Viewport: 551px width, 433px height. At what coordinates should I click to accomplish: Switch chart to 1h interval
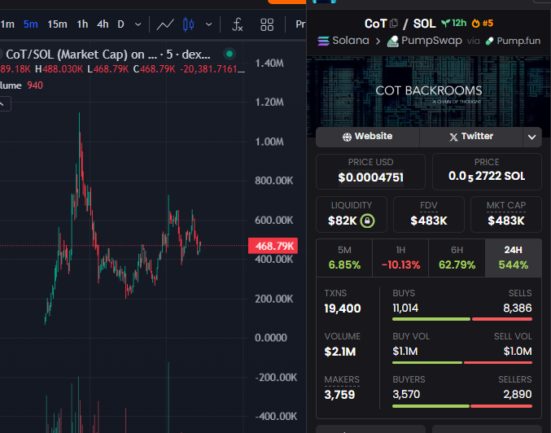pyautogui.click(x=82, y=24)
